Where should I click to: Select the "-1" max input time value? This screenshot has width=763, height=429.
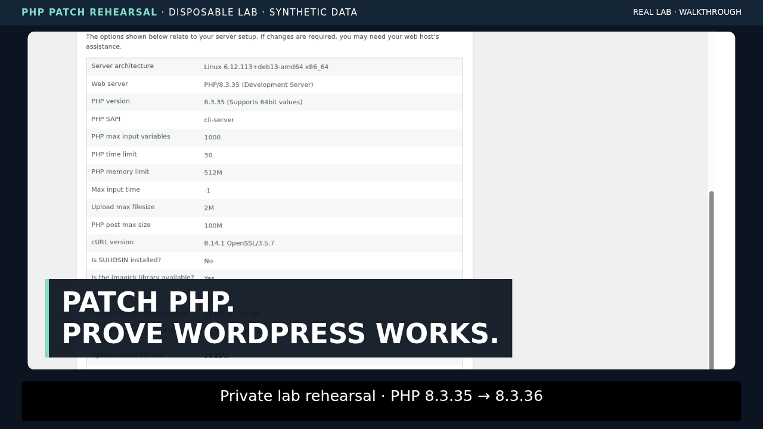(207, 191)
